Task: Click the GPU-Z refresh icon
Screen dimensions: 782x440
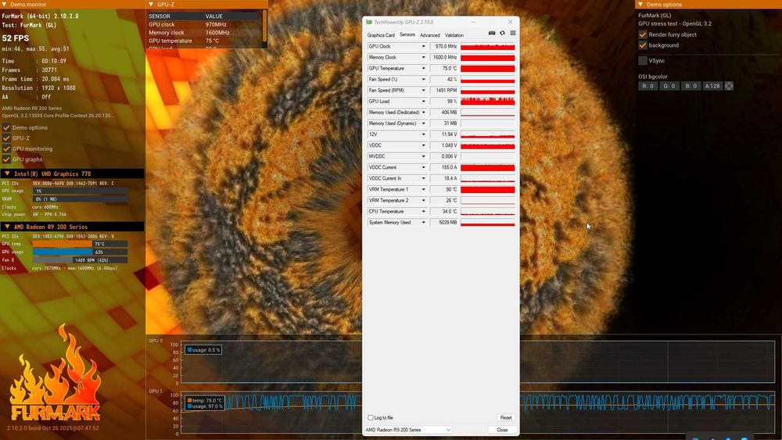Action: (x=502, y=33)
